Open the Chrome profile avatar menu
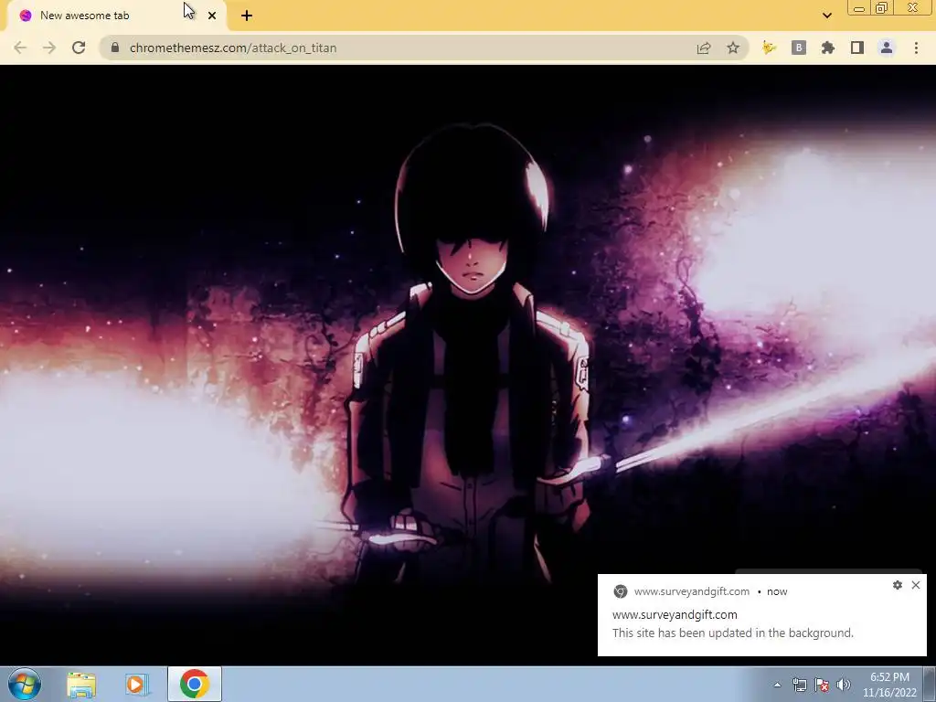Viewport: 936px width, 702px height. (x=887, y=48)
